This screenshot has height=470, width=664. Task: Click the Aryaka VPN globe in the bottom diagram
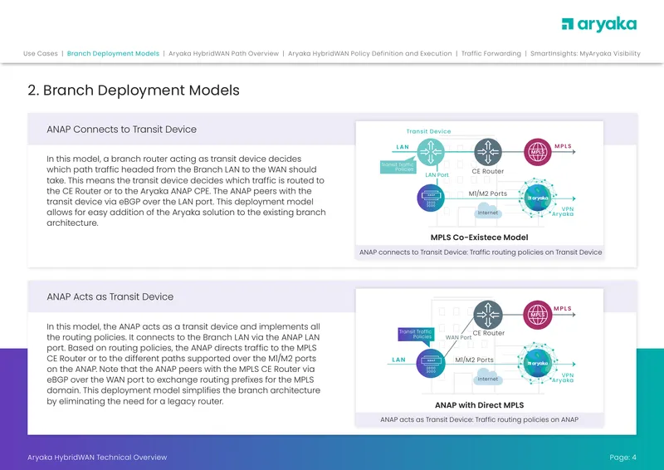[538, 363]
